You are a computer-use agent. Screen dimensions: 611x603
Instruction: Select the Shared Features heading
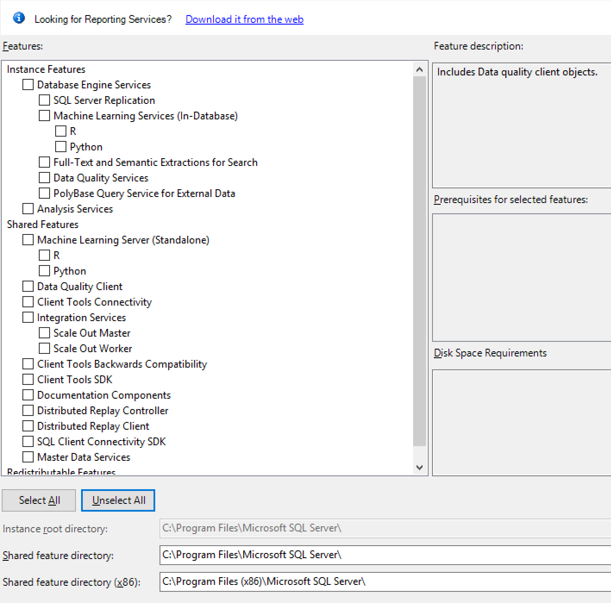43,225
